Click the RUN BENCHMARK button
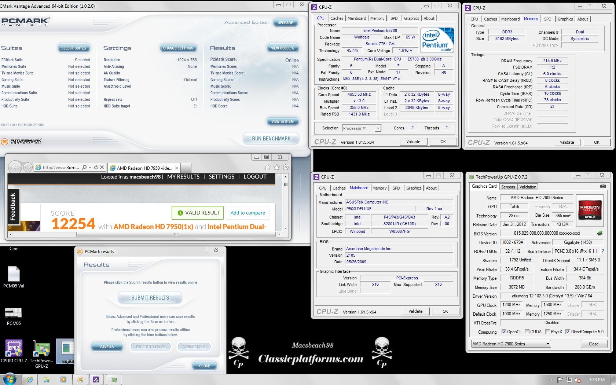The width and height of the screenshot is (616, 385). [x=271, y=139]
